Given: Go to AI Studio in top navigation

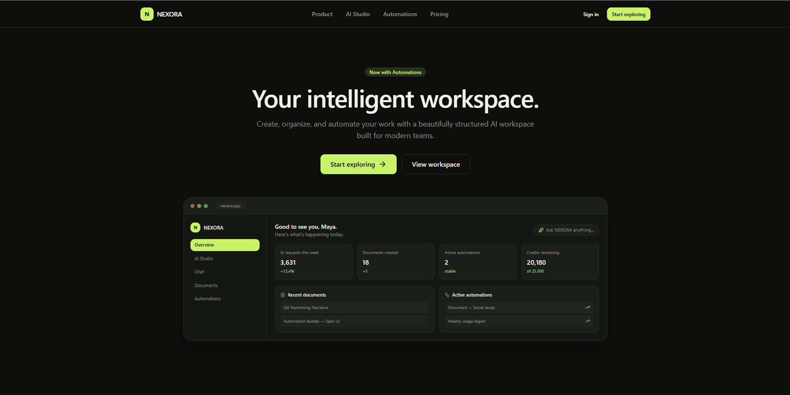Looking at the screenshot, I should coord(358,14).
